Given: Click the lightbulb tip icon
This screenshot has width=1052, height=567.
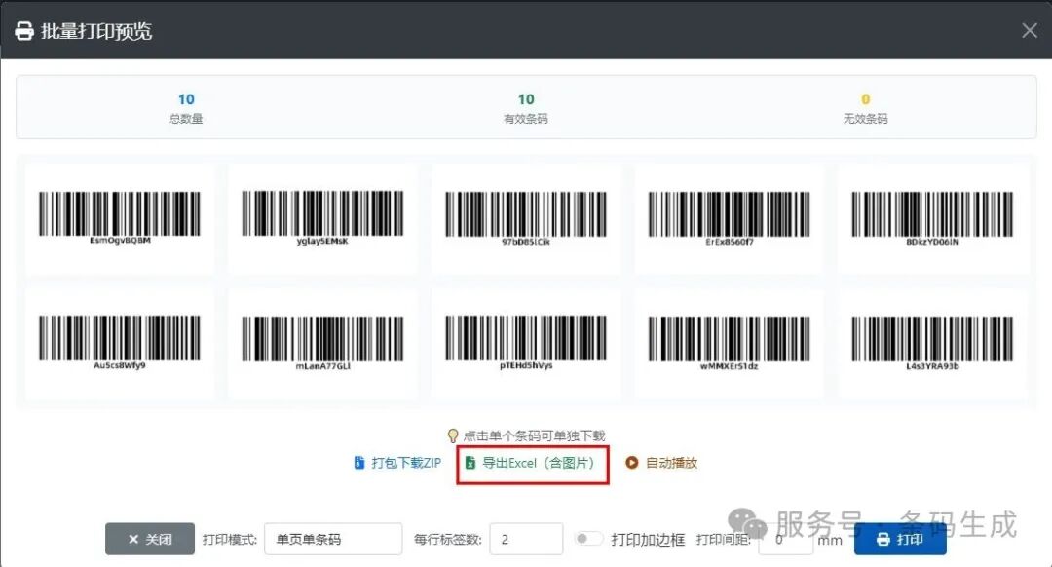Looking at the screenshot, I should click(453, 436).
